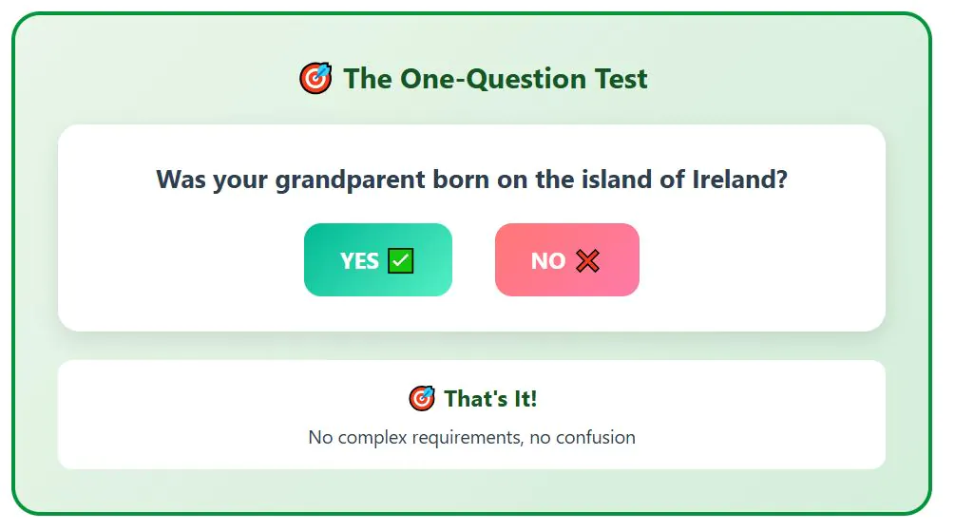Click "The One-Question Test" heading

coord(495,78)
